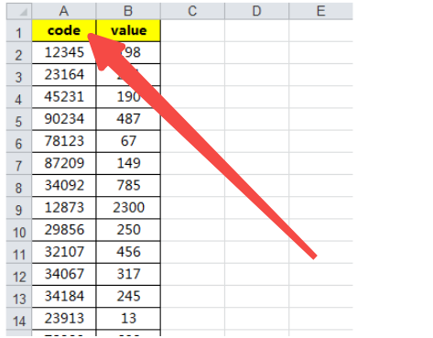The image size is (433, 338).
Task: Select row 1 header
Action: (19, 31)
